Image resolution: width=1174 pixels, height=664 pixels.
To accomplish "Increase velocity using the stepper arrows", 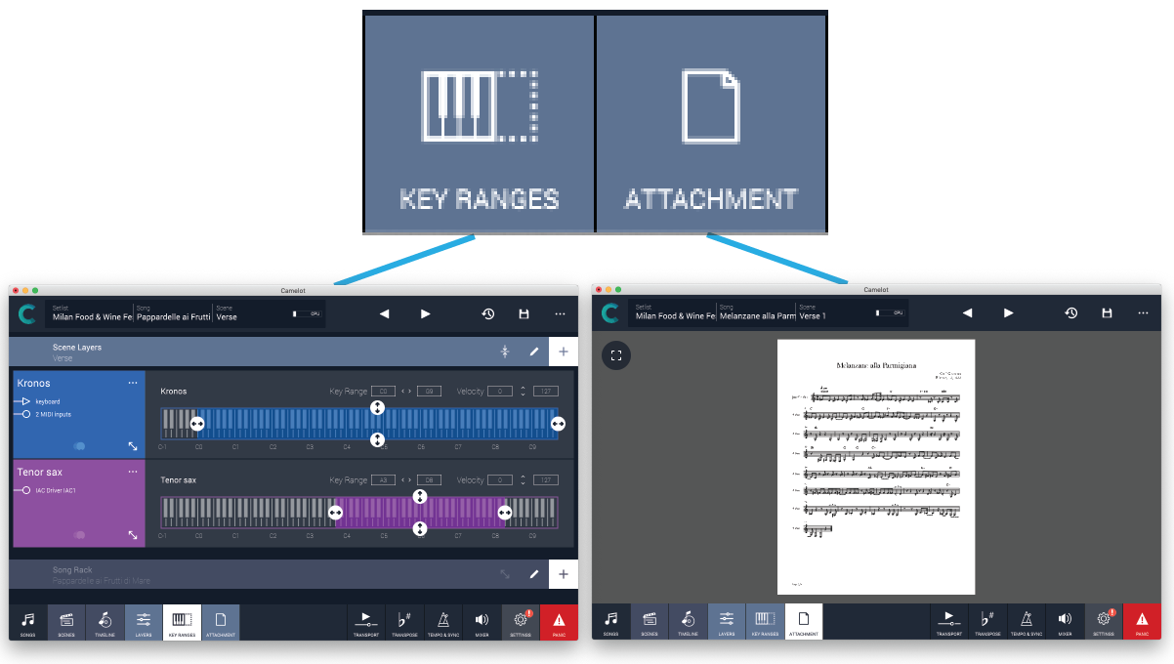I will (x=523, y=391).
